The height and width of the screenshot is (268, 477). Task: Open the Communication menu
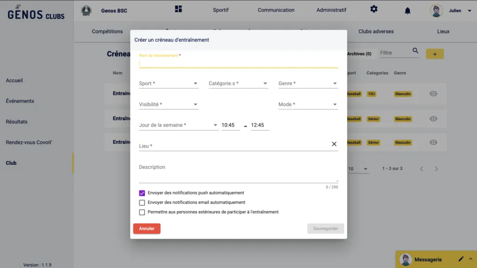(276, 10)
